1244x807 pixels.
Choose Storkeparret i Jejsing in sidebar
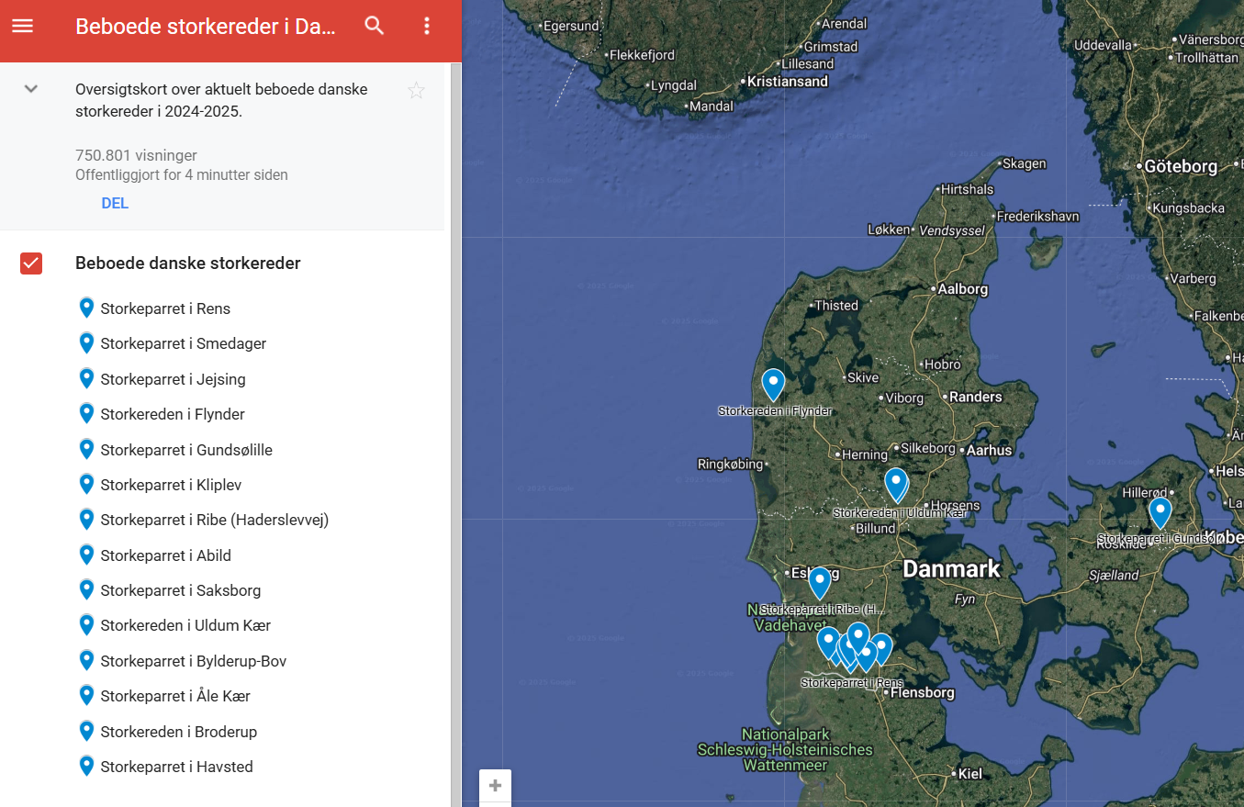pyautogui.click(x=173, y=379)
